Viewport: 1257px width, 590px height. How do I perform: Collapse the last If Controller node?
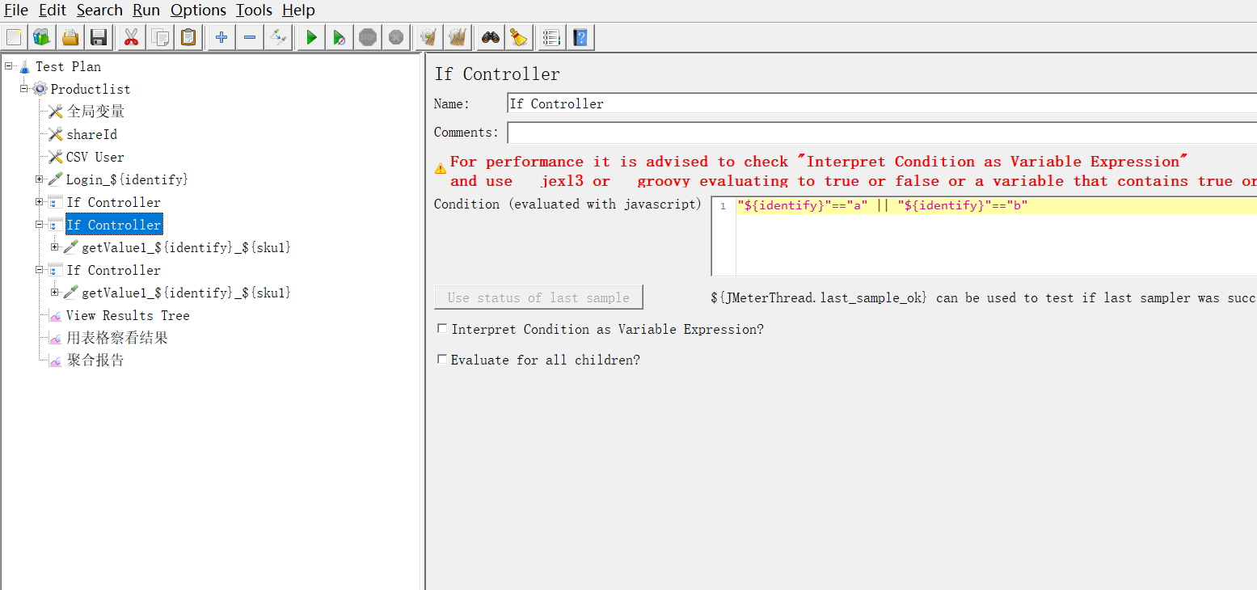40,269
